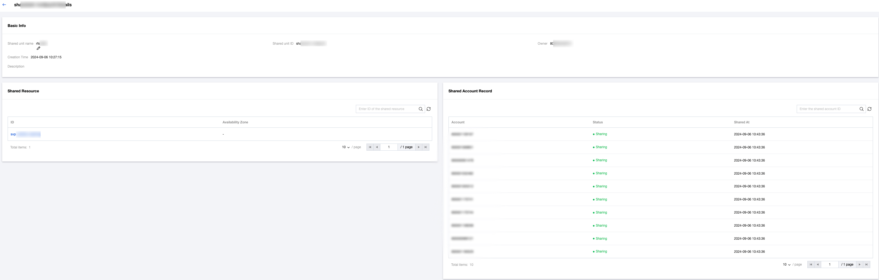This screenshot has width=879, height=280.
Task: Select creation time value 2024-09-06 10:27:15
Action: point(46,57)
